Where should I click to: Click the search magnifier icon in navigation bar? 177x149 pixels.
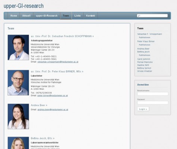[139, 16]
